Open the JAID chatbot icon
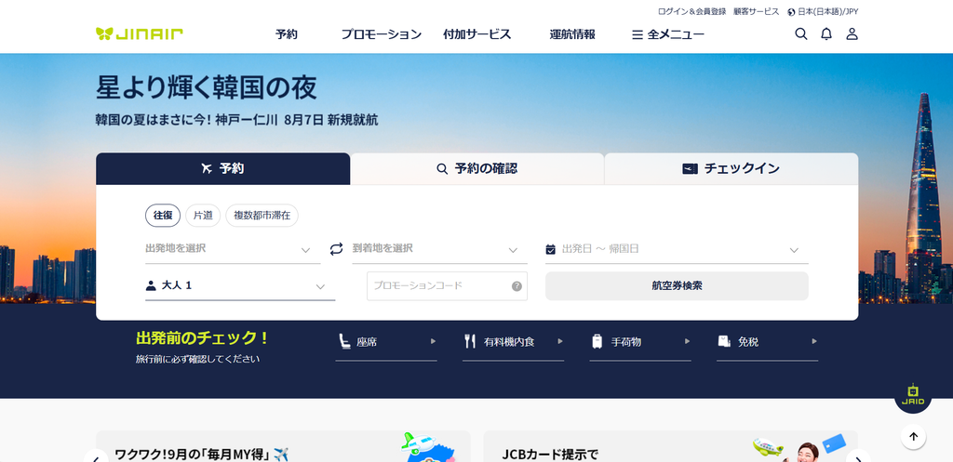Image resolution: width=953 pixels, height=462 pixels. pos(913,395)
